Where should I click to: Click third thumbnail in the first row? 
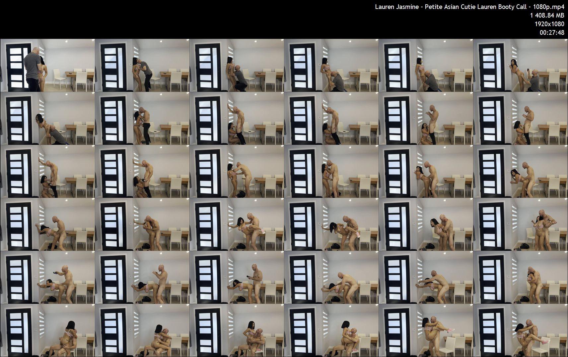click(237, 65)
